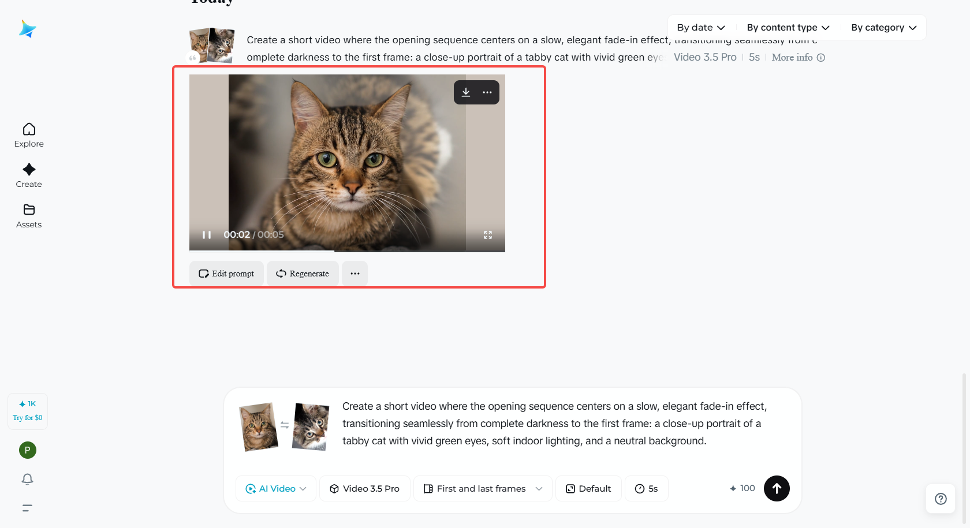
Task: Click the generated prompt text above the video
Action: (x=456, y=48)
